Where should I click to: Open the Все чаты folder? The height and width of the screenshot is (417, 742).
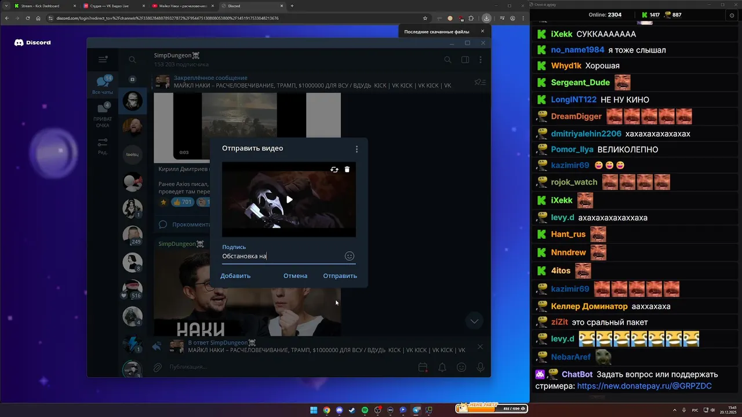pos(103,85)
